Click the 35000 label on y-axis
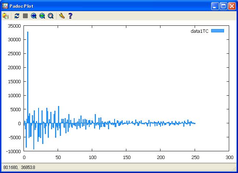238x173 pixels. click(14, 26)
